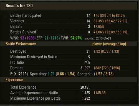Click the Defeats count value 3
Image resolution: width=139 pixels, height=106 pixels.
tap(89, 26)
